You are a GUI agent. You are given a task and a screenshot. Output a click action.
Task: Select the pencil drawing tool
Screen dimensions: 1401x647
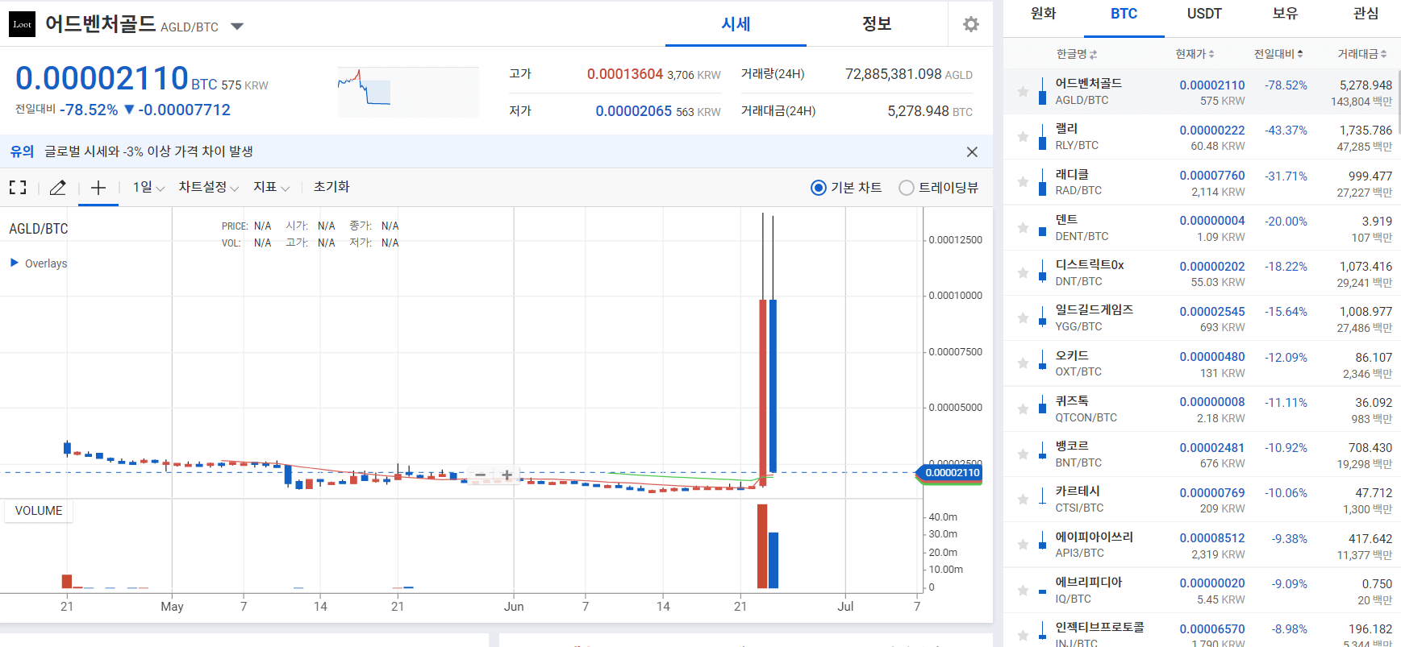coord(58,188)
